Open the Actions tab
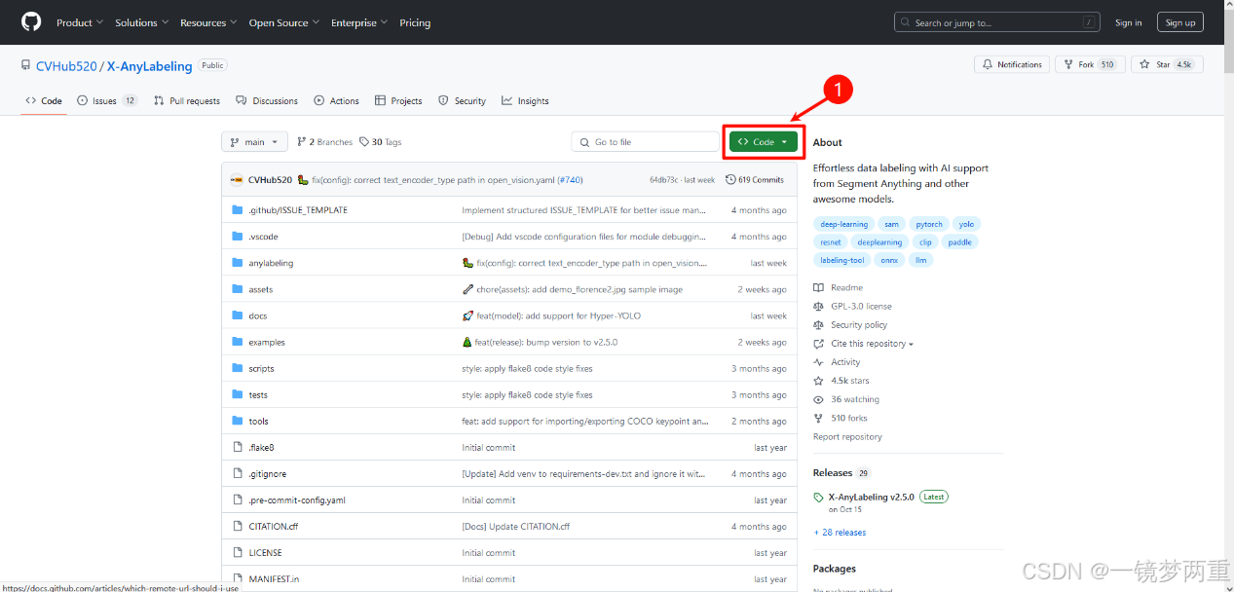 coord(336,101)
